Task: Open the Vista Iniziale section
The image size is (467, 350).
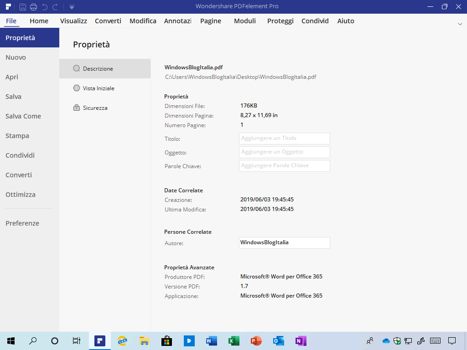Action: coord(105,88)
